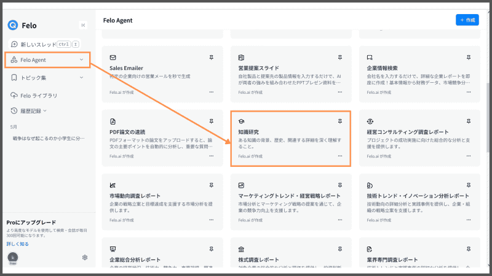Expand the Felo Agent chevron
This screenshot has height=276, width=492.
point(81,59)
